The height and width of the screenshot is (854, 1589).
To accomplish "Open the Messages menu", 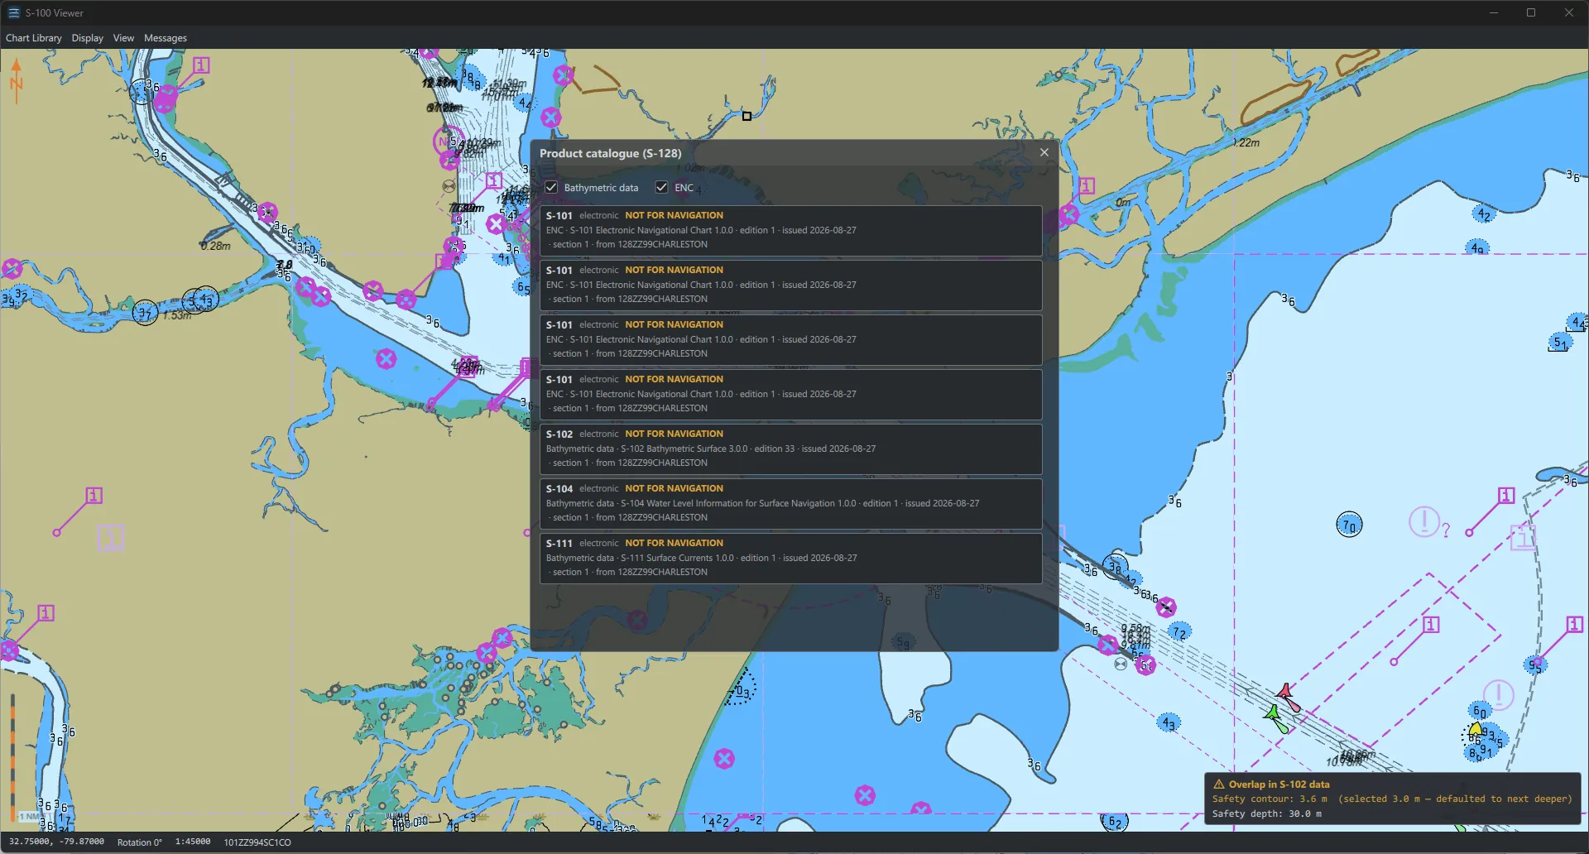I will click(x=166, y=38).
